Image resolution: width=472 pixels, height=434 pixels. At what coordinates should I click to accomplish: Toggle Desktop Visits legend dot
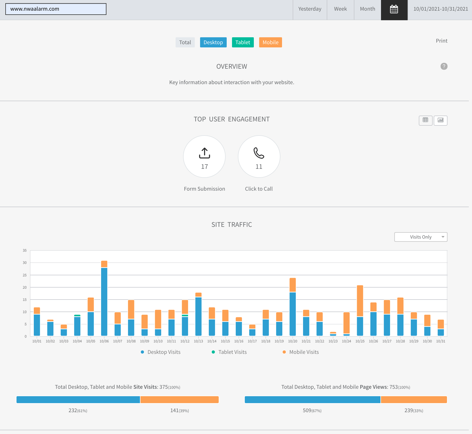[x=142, y=352]
